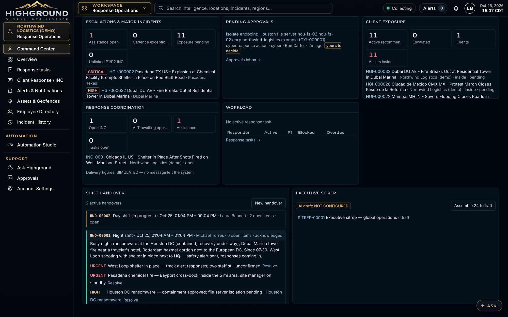Resolve the Pasadena chemical fire item
The height and width of the screenshot is (317, 508).
[x=115, y=283]
